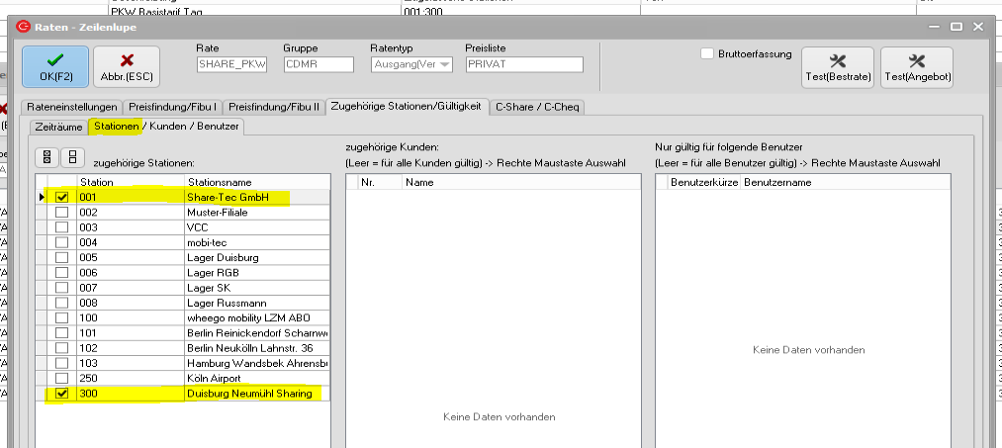Screen dimensions: 1002x448
Task: Open the Preisfindung/Fibu I tab
Action: [x=174, y=106]
